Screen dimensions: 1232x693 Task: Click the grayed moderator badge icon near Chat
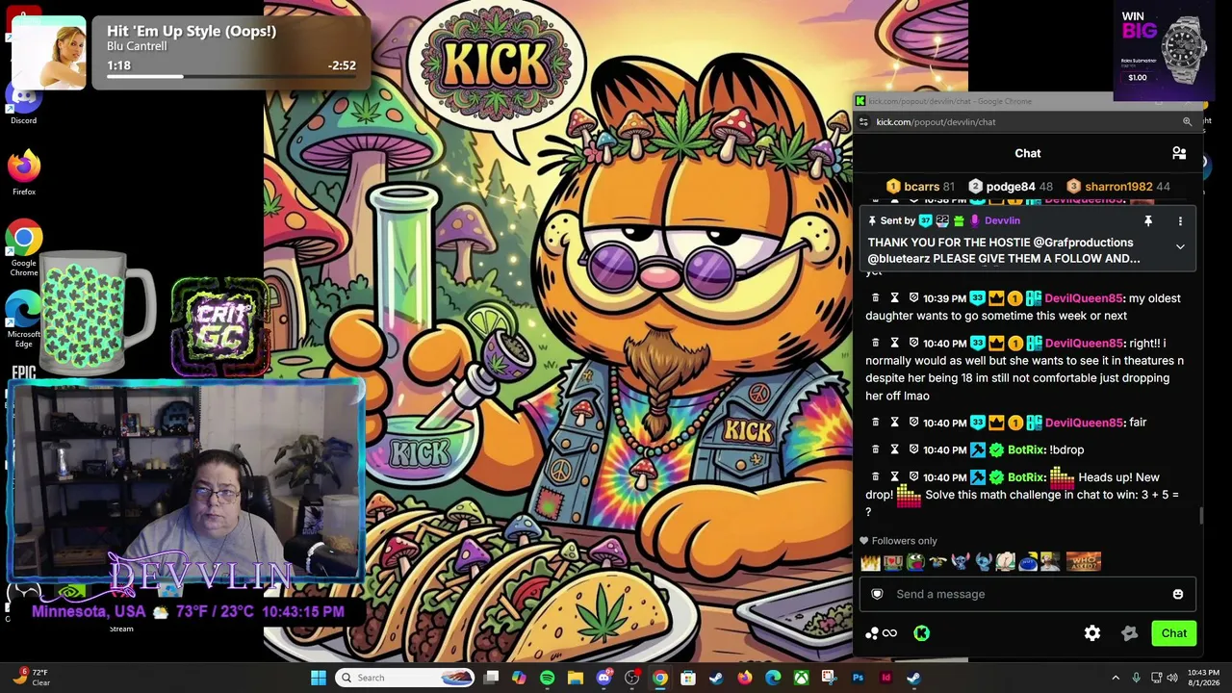point(1130,633)
